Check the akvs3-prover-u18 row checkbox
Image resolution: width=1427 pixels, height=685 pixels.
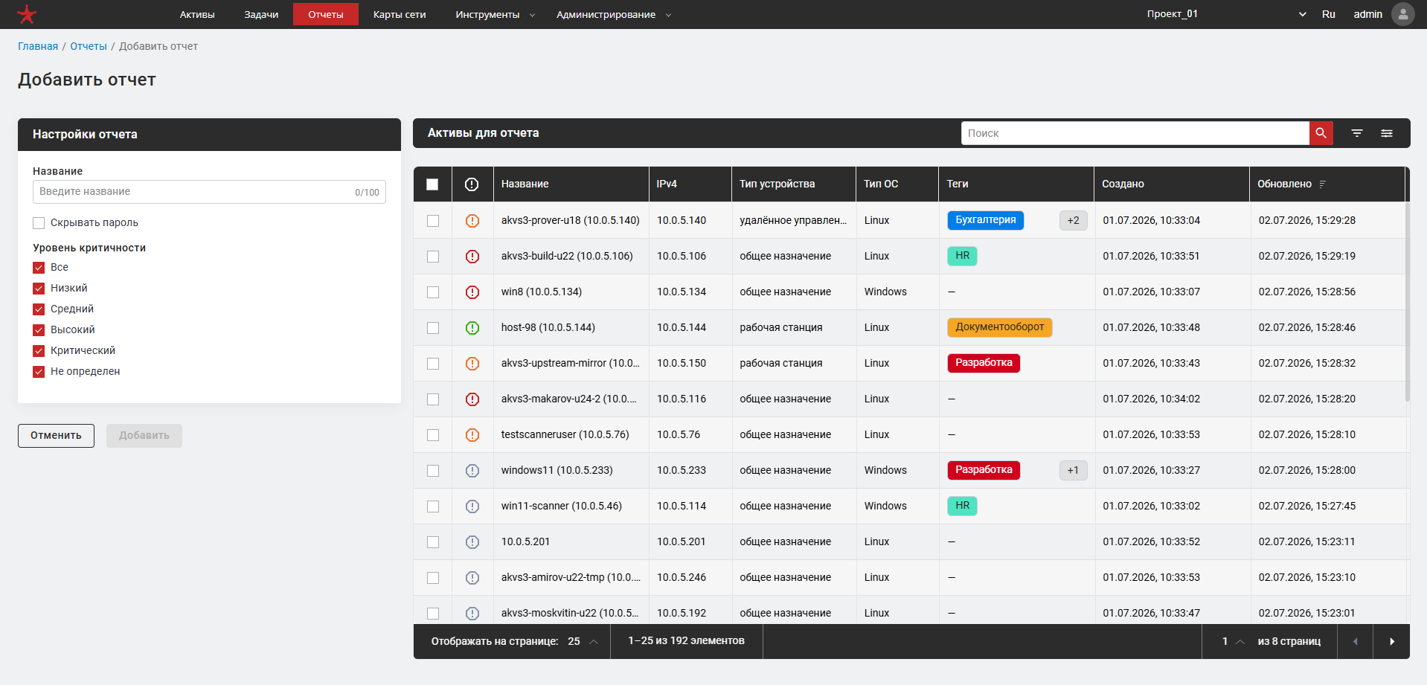(433, 221)
